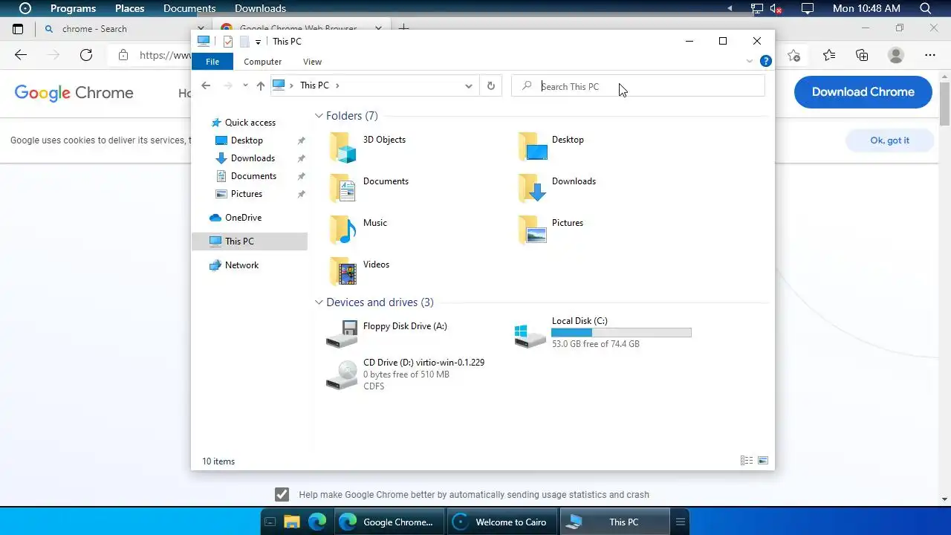
Task: Click the Properties quick access toolbar icon
Action: [228, 42]
